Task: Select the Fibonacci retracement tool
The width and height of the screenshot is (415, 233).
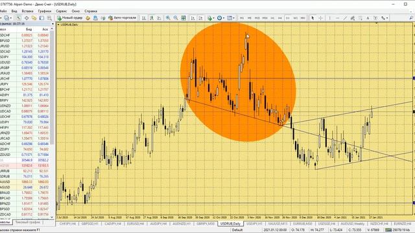Action: coord(361,18)
